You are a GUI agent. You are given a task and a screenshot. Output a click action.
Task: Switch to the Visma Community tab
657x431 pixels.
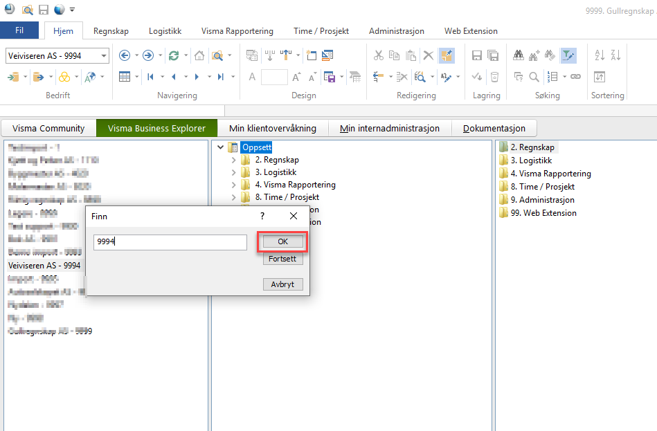[48, 128]
